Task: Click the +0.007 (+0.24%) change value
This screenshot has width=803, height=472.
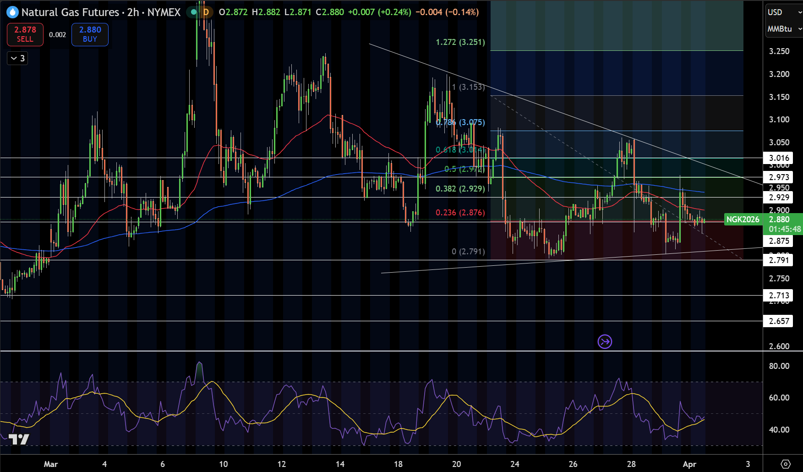Action: (x=380, y=12)
